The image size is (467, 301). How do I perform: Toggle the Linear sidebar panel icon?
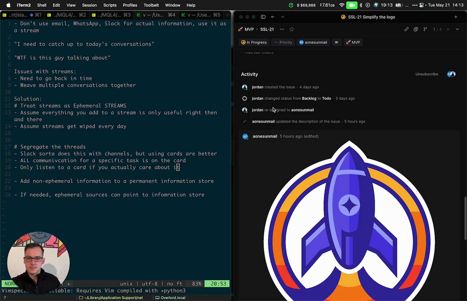pos(263,17)
